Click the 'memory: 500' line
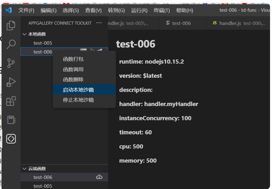 (x=138, y=161)
